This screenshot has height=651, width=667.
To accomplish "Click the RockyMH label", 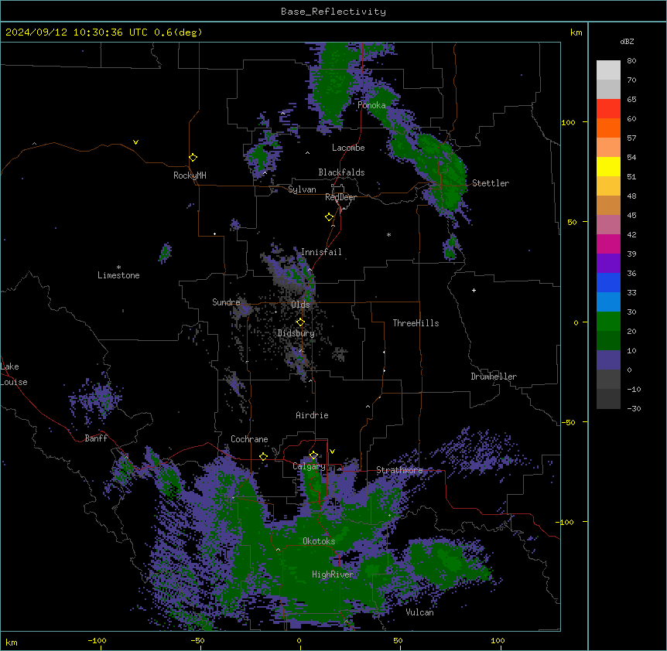I will (190, 176).
